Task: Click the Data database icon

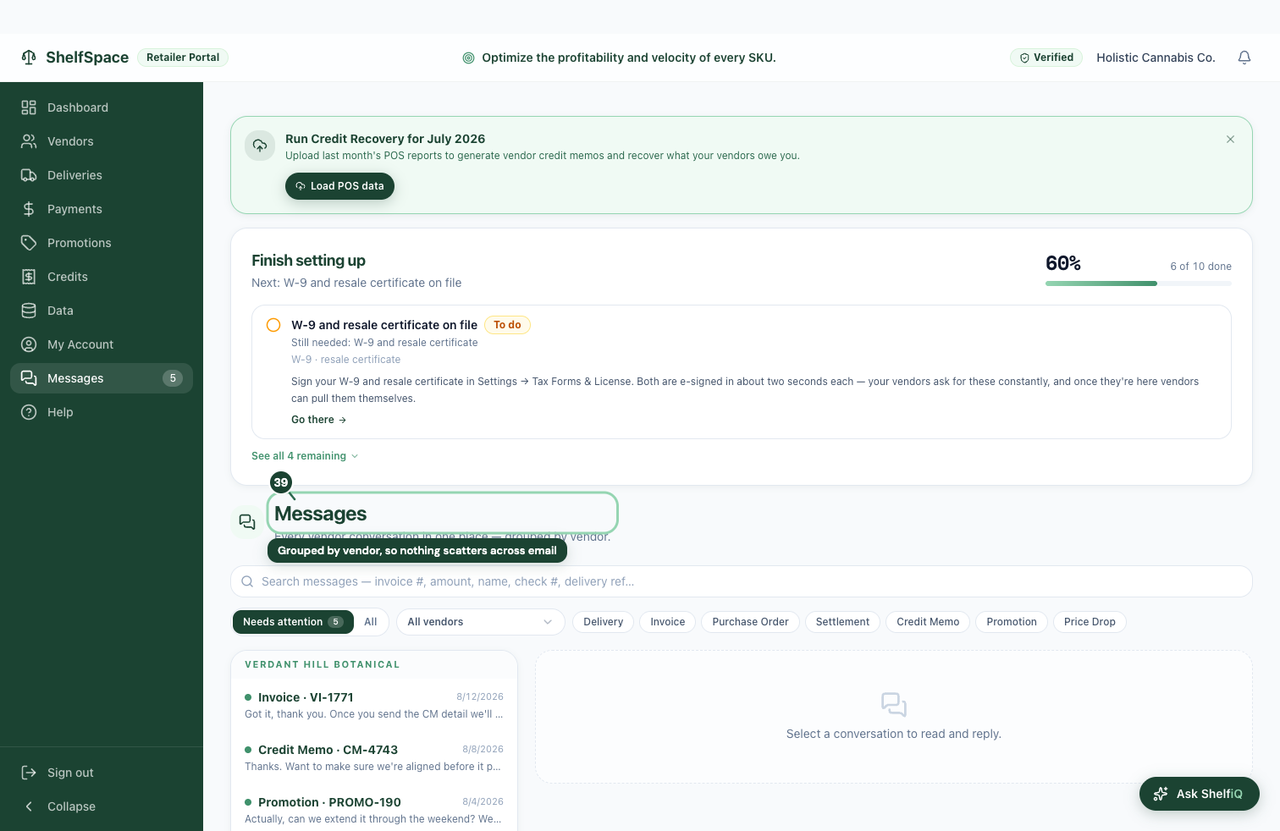Action: click(29, 311)
